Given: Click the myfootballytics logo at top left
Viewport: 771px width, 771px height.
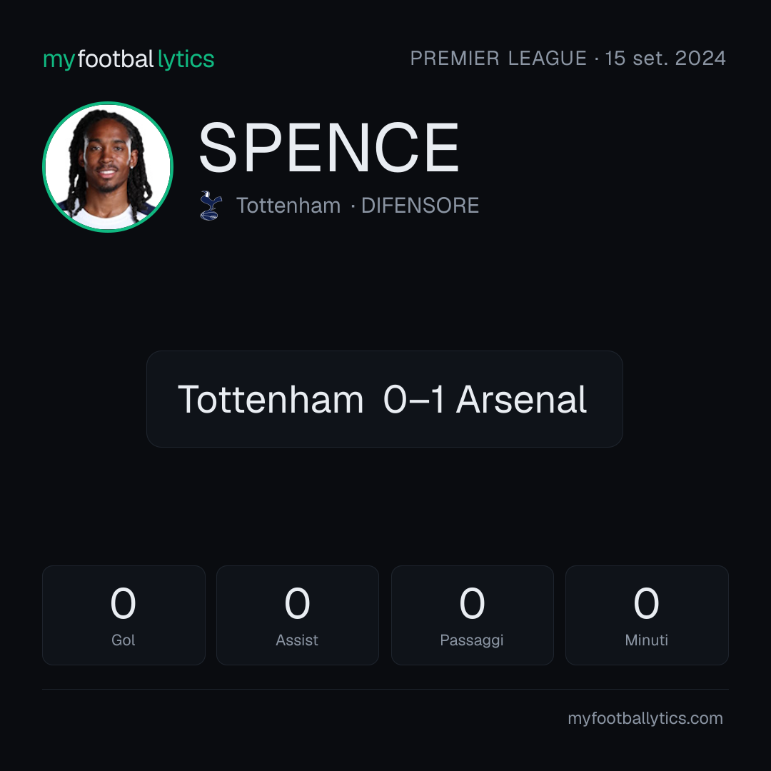Looking at the screenshot, I should [x=128, y=59].
